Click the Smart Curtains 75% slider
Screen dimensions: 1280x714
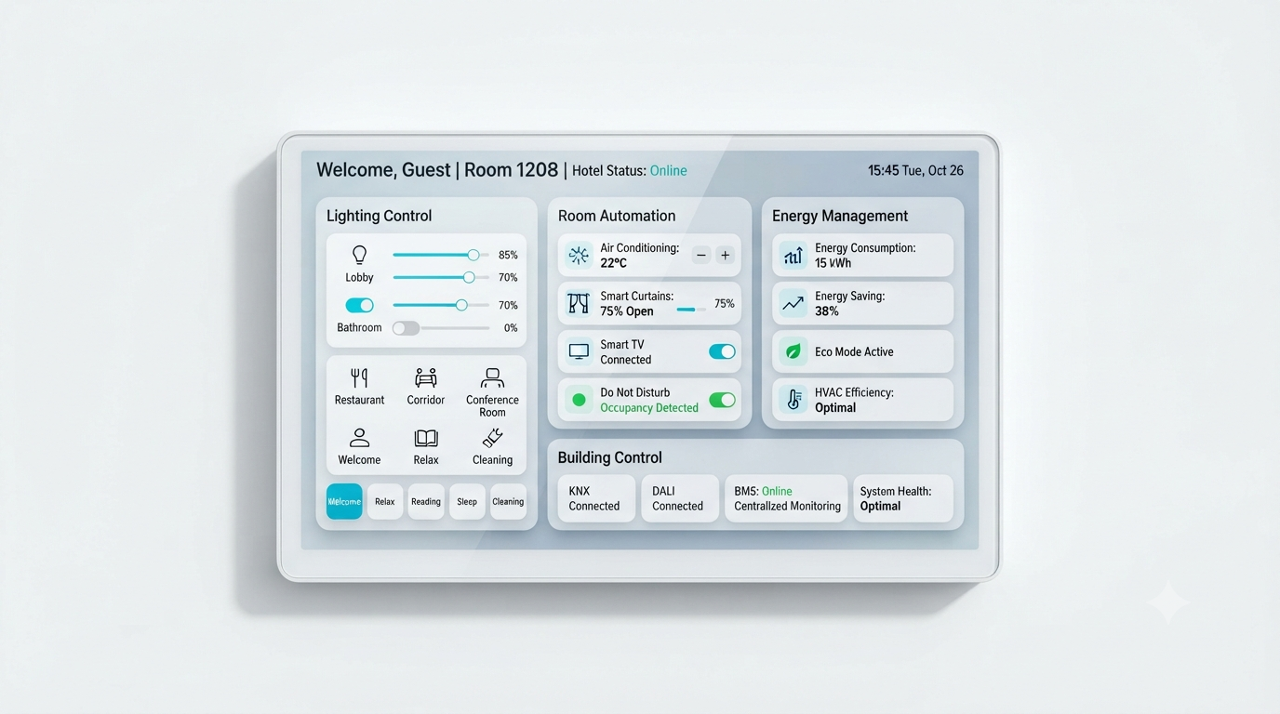coord(691,310)
